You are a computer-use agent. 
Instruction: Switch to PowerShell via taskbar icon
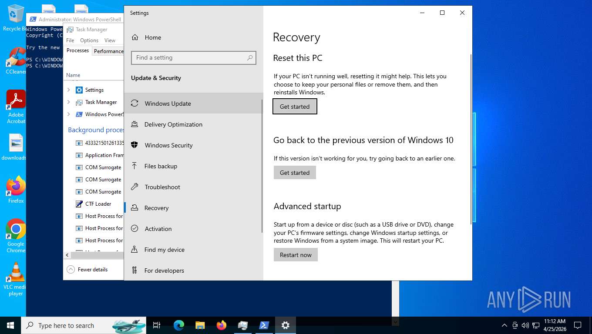(x=264, y=325)
